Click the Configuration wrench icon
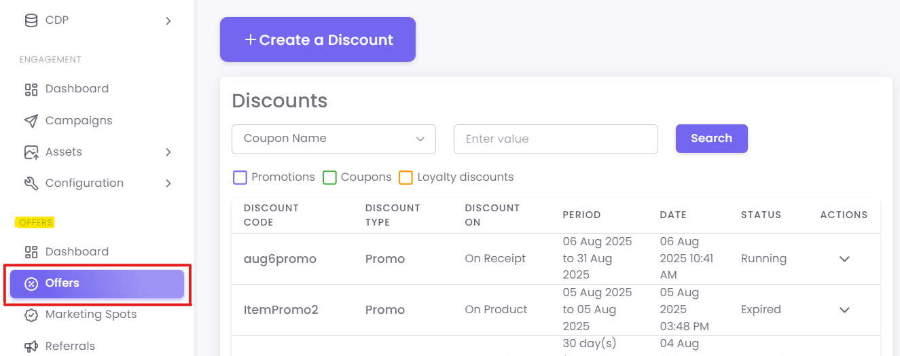Viewport: 900px width, 356px height. (31, 183)
